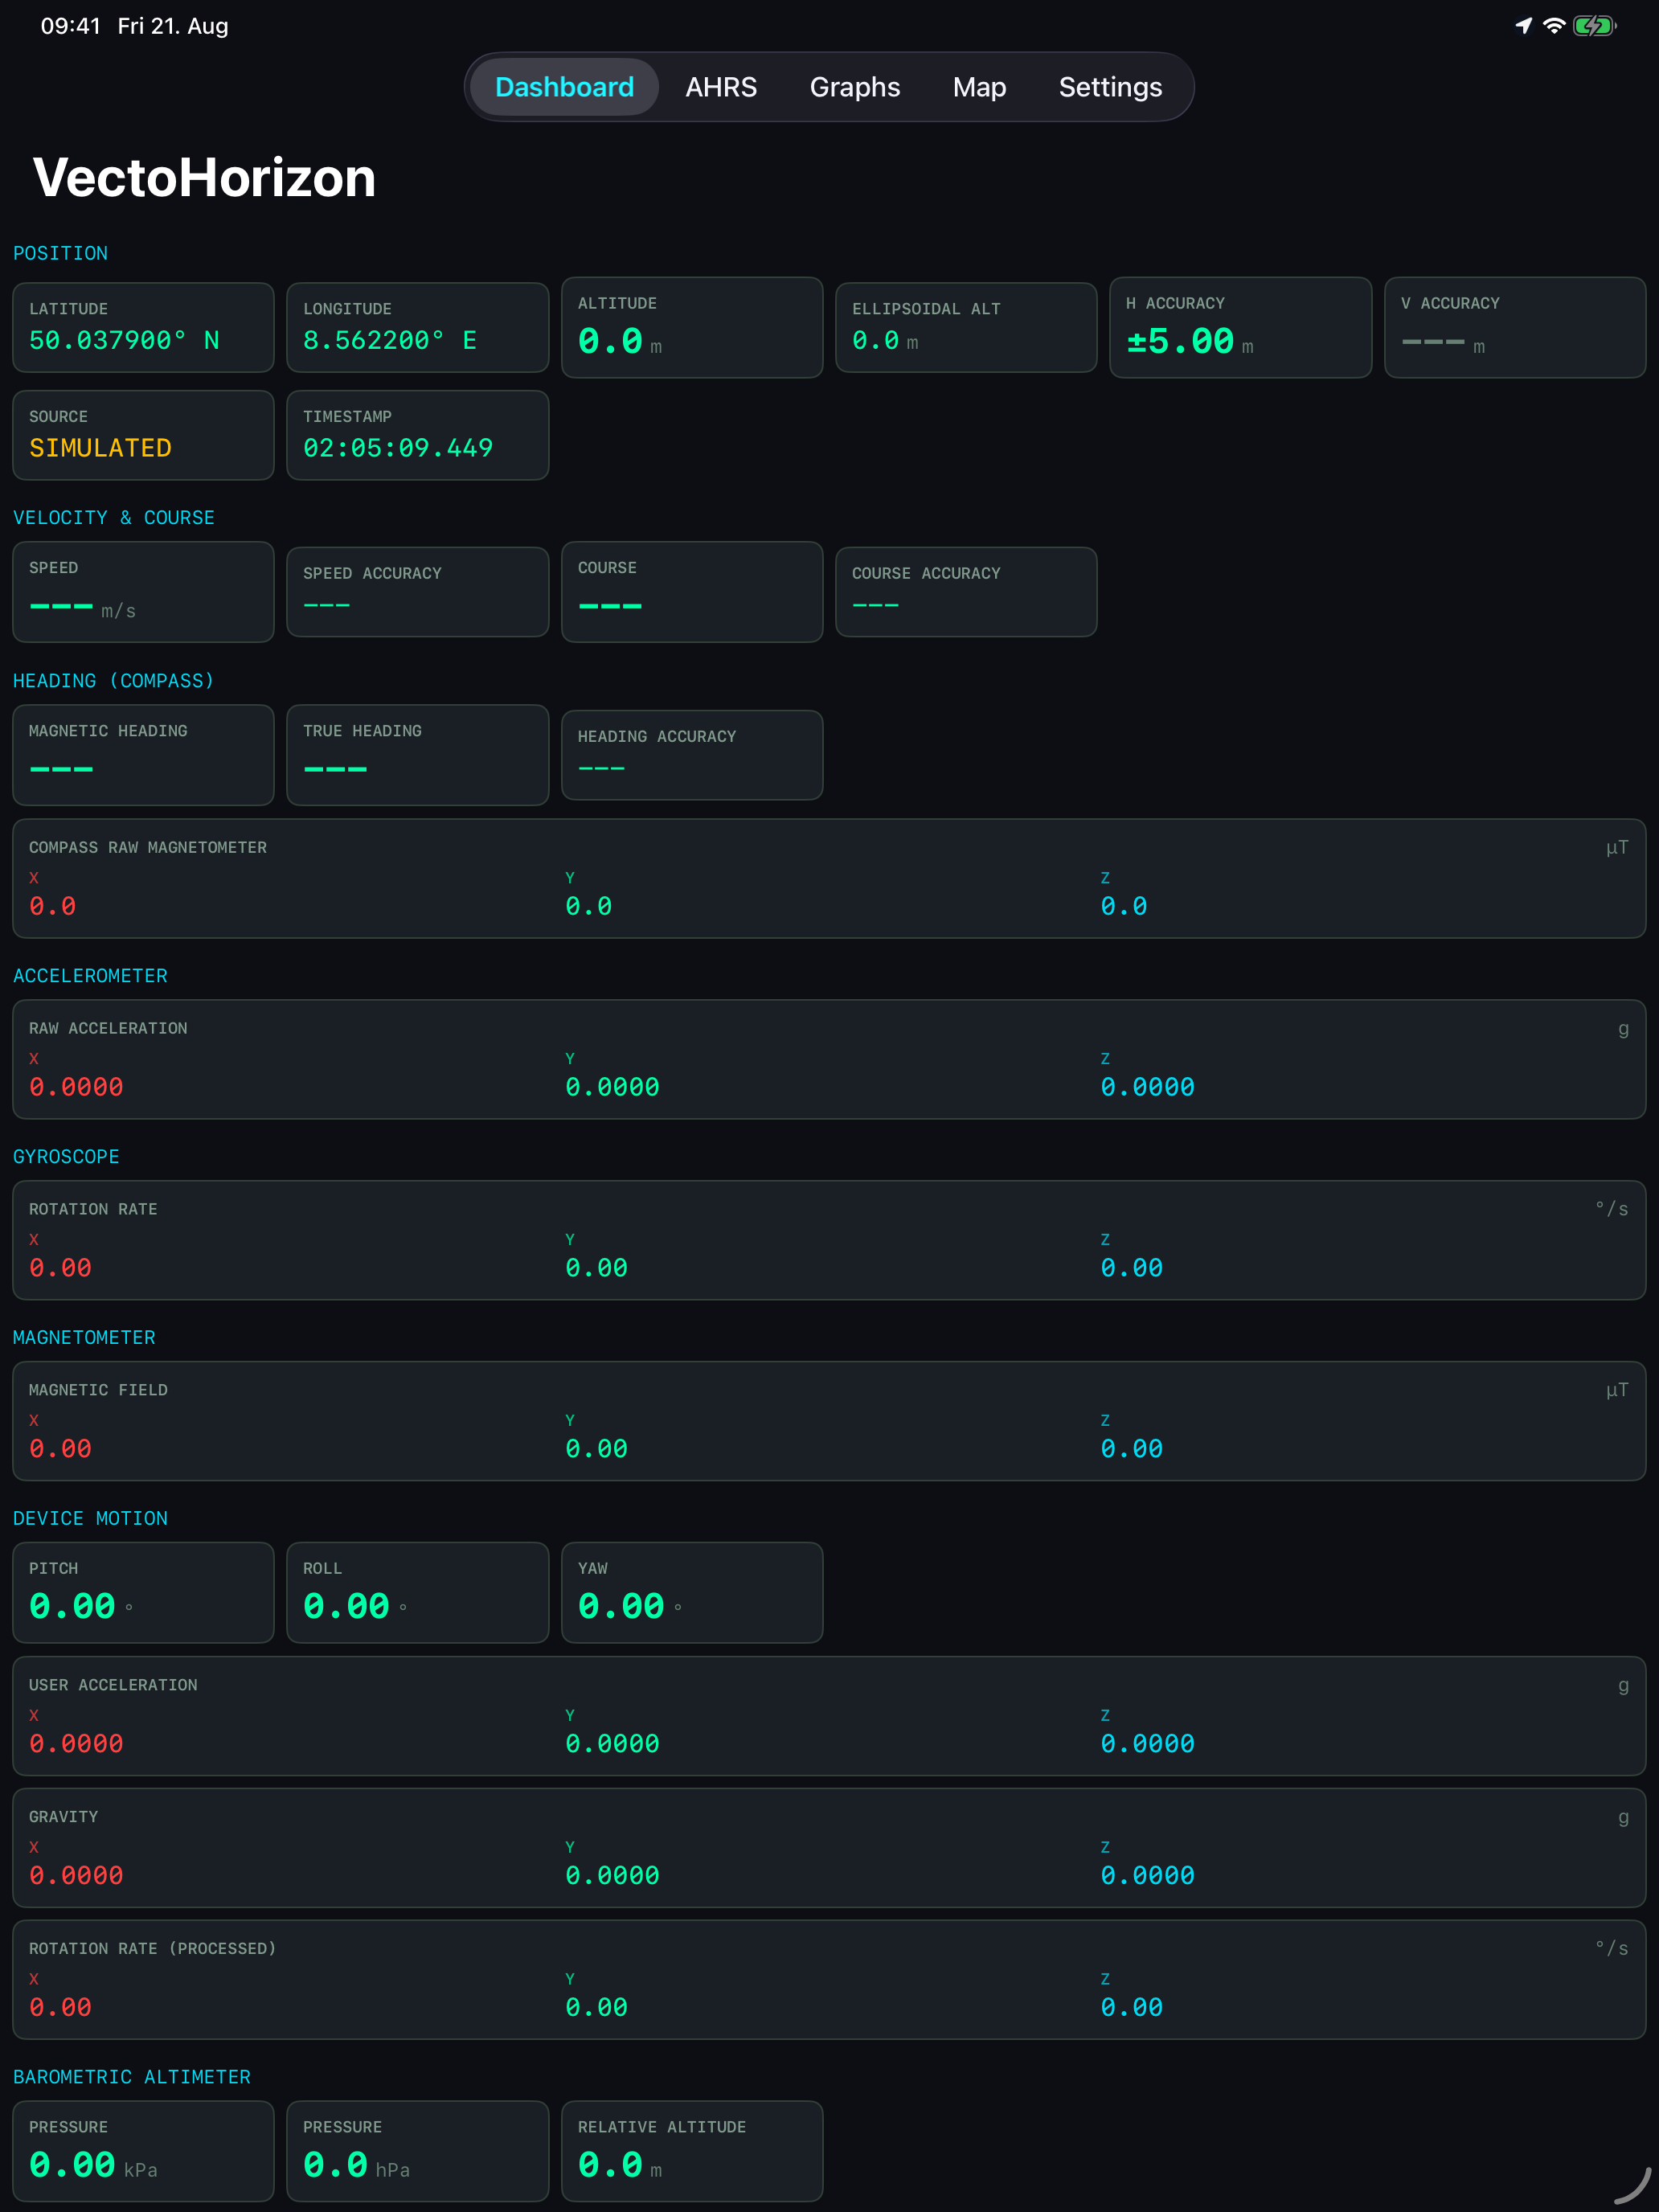
Task: Tap the Compass Raw Magnetometer panel
Action: coord(829,879)
